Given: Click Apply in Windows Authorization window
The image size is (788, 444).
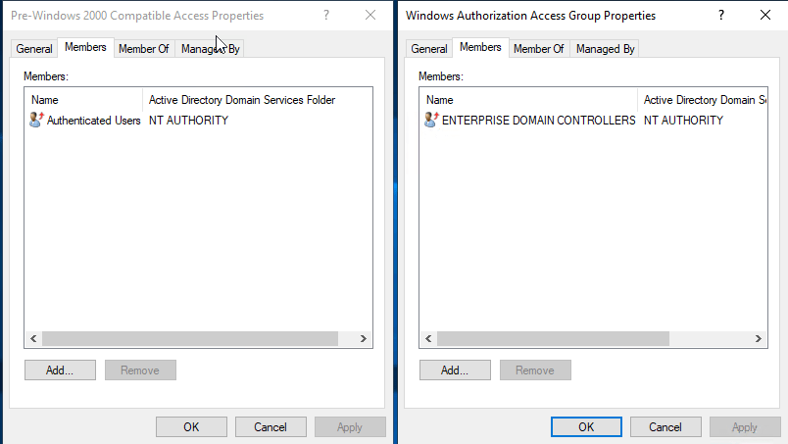Looking at the screenshot, I should tap(745, 427).
